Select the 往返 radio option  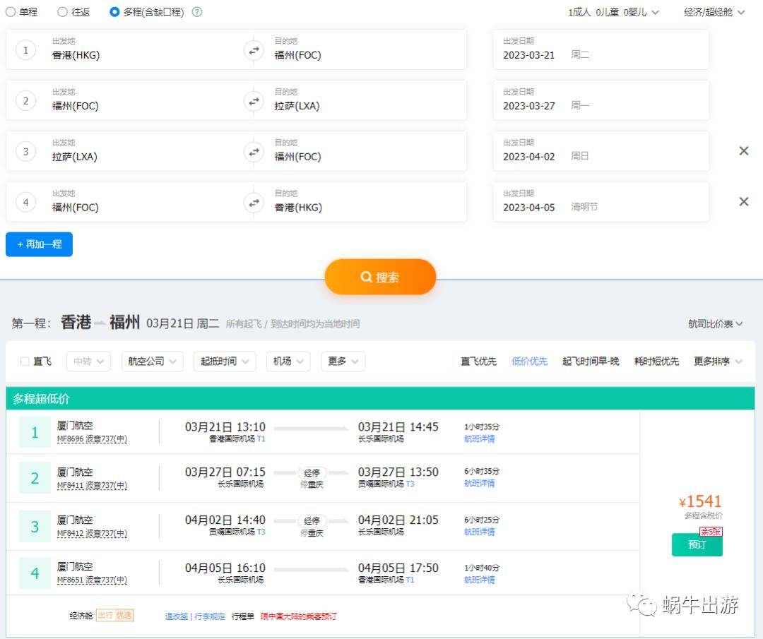(63, 12)
